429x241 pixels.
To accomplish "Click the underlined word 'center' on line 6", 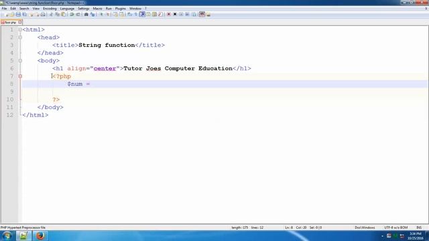I will pos(105,68).
